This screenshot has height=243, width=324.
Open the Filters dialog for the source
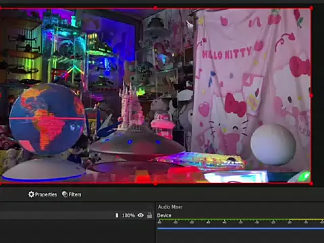(x=72, y=194)
